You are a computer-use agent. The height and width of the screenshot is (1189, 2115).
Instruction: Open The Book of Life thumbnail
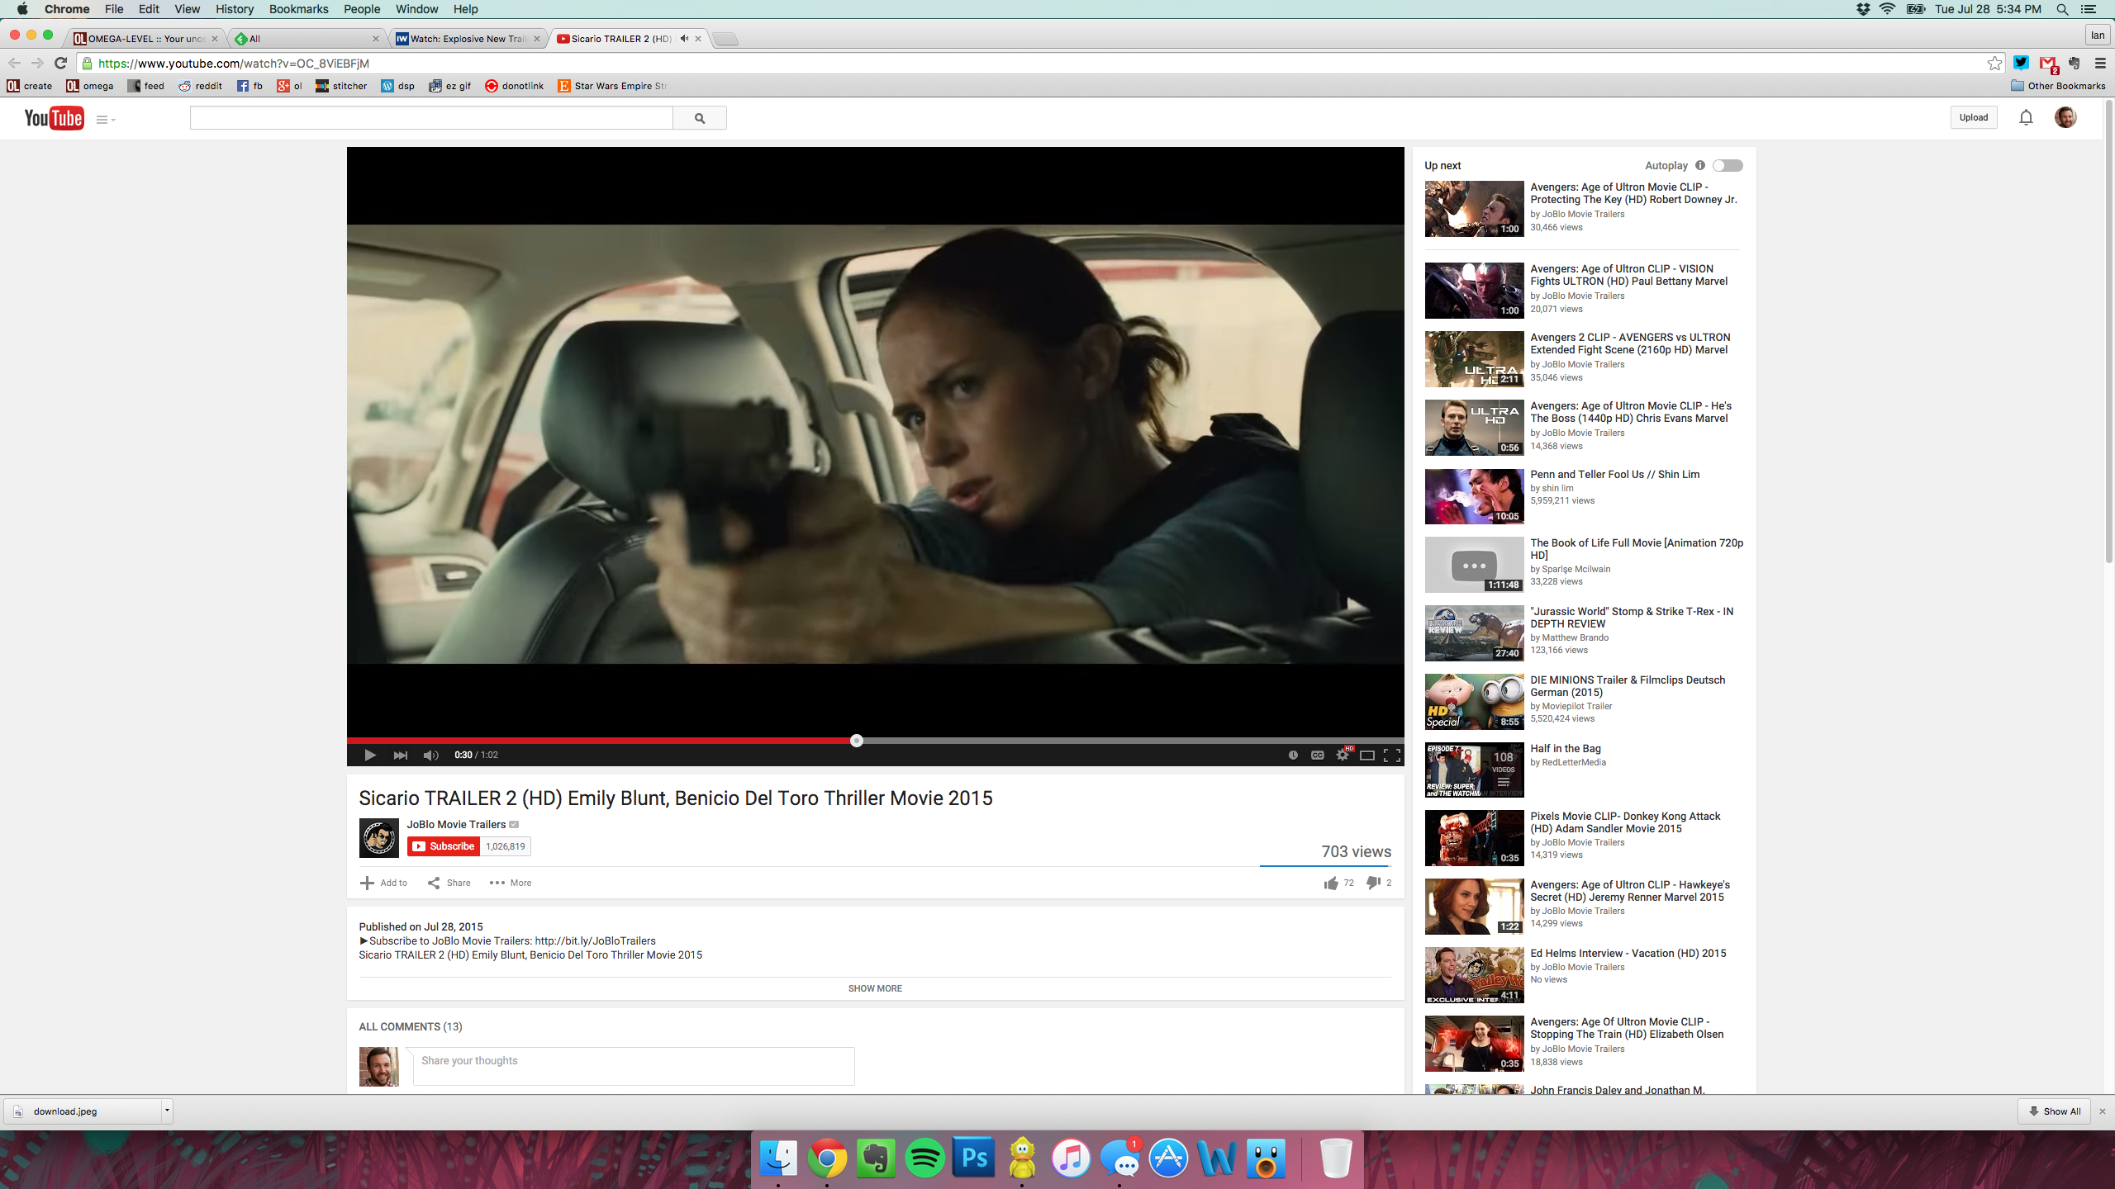(x=1474, y=565)
